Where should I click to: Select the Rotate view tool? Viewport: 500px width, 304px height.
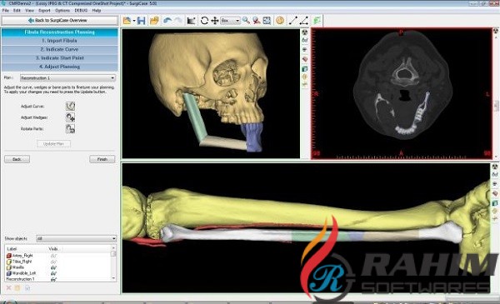204,21
